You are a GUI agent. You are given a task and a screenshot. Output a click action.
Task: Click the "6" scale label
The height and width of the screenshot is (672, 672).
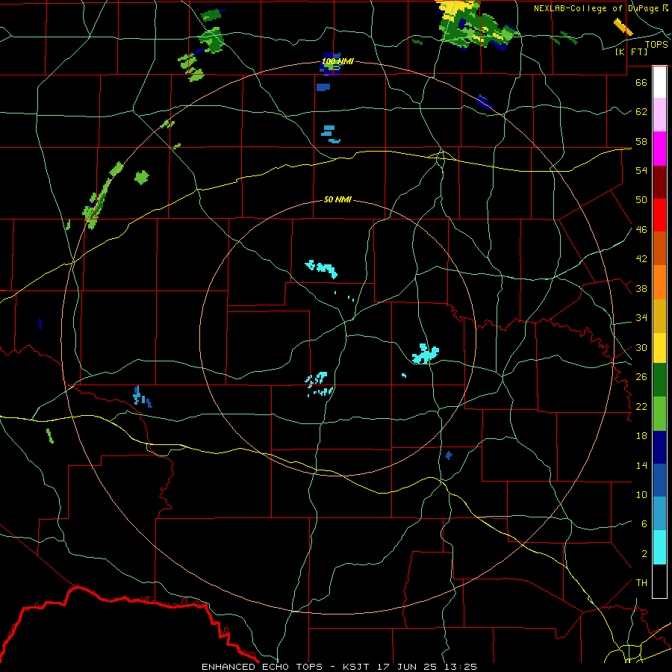[x=644, y=524]
